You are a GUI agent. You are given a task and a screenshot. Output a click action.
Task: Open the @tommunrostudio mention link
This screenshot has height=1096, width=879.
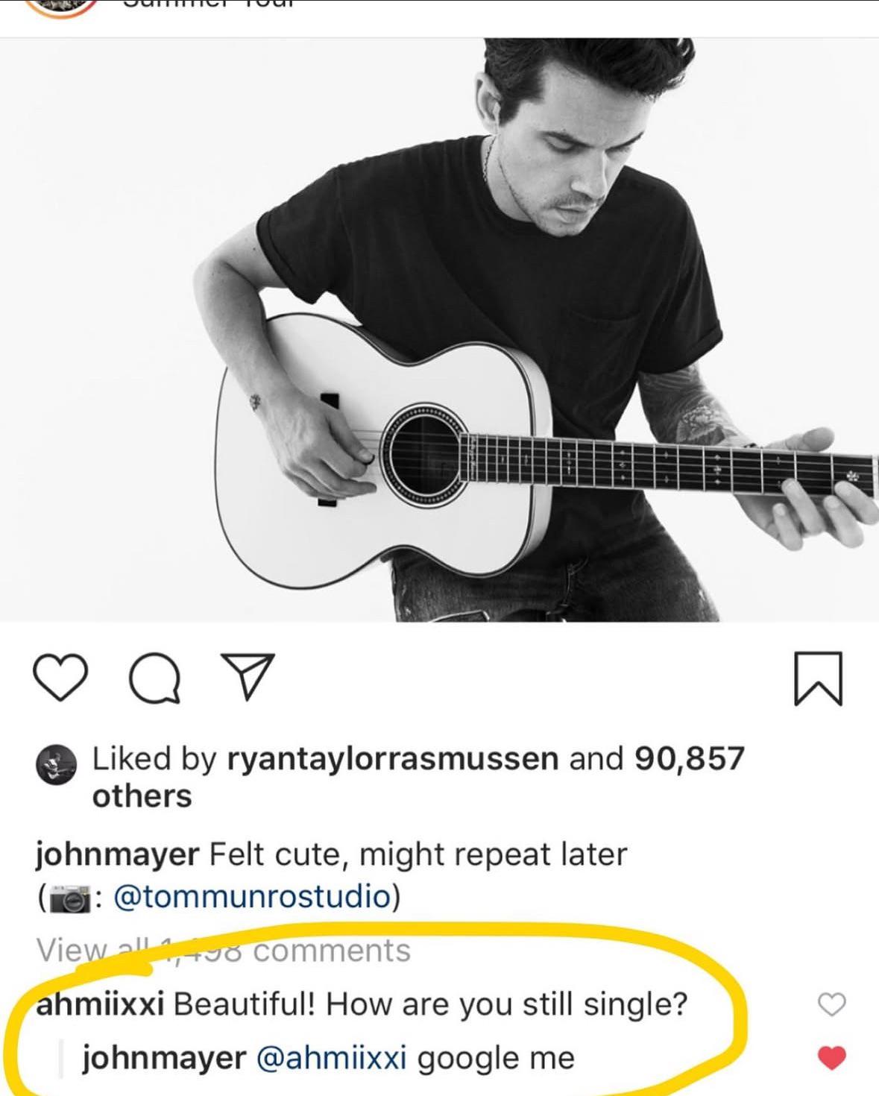[252, 896]
